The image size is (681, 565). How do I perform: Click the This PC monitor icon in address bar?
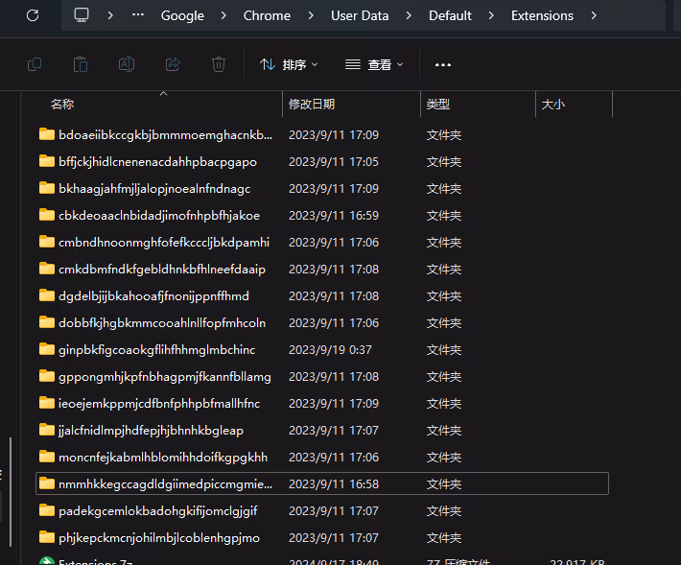pyautogui.click(x=82, y=15)
